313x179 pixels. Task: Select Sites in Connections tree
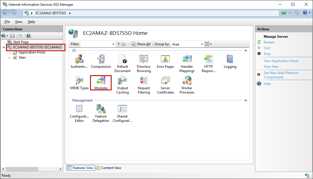click(22, 57)
